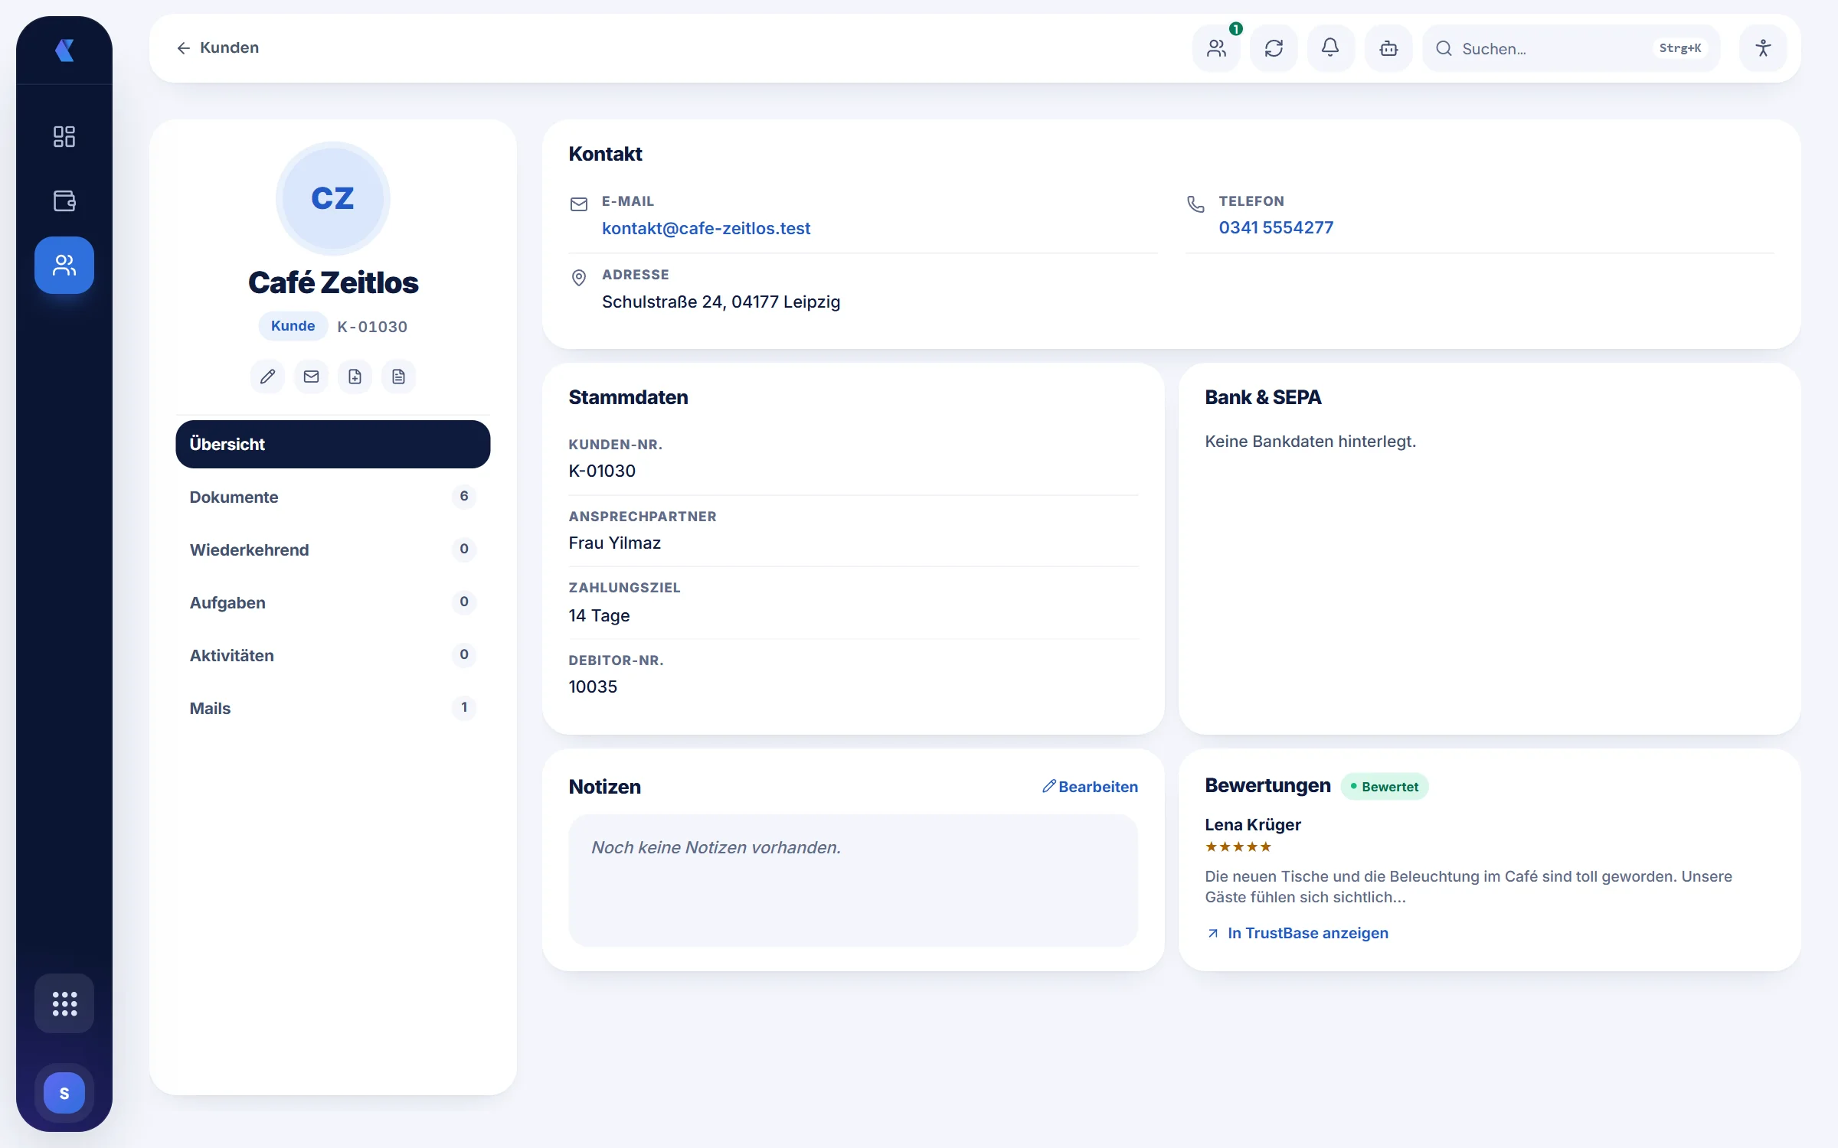Click the email kontakt@cafe-zeitlos.test

705,228
